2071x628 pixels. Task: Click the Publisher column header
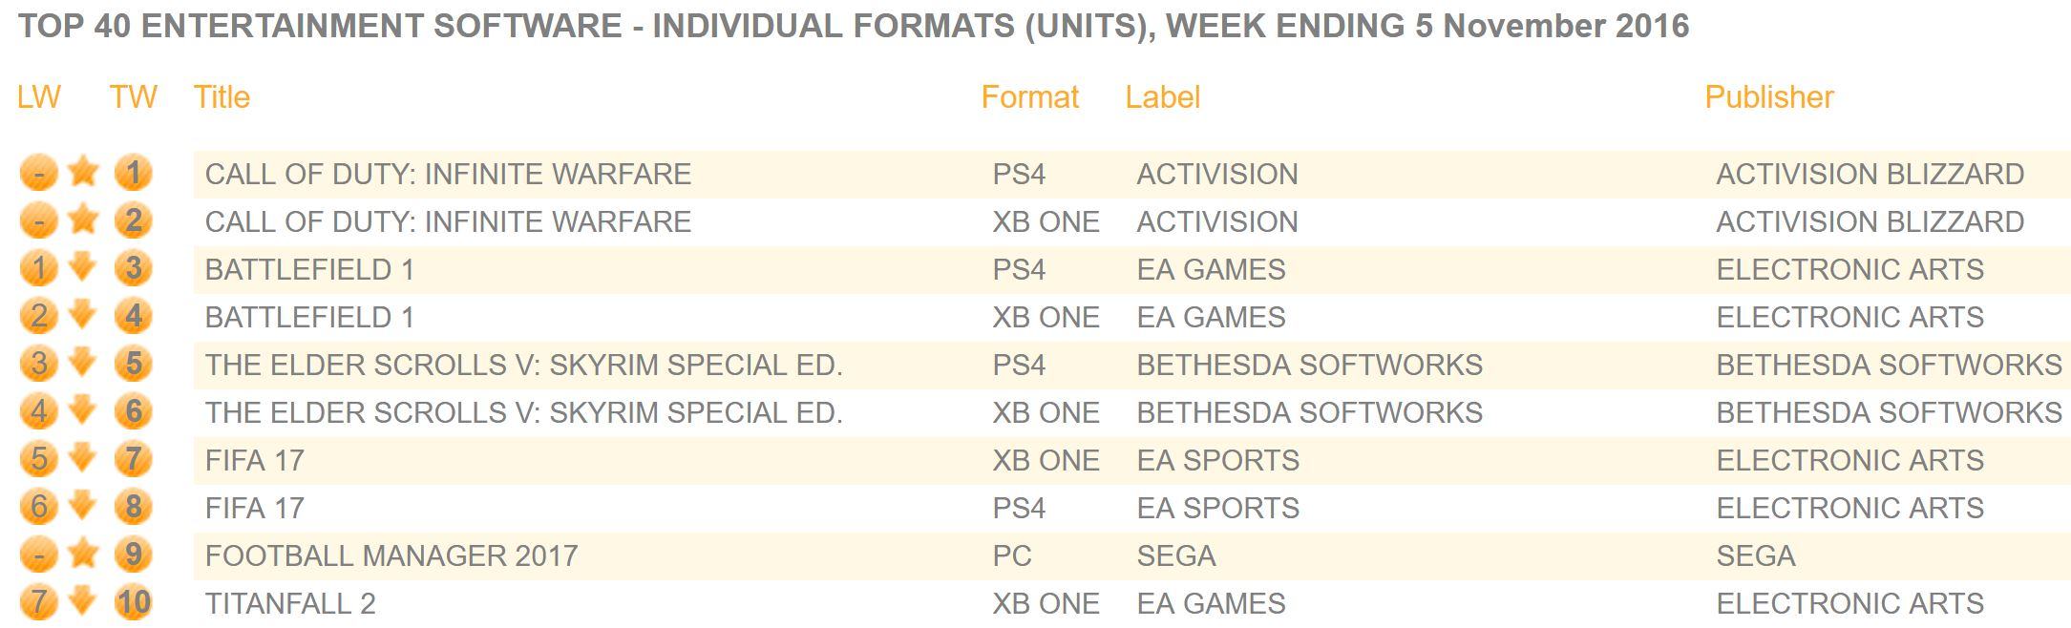click(1768, 97)
